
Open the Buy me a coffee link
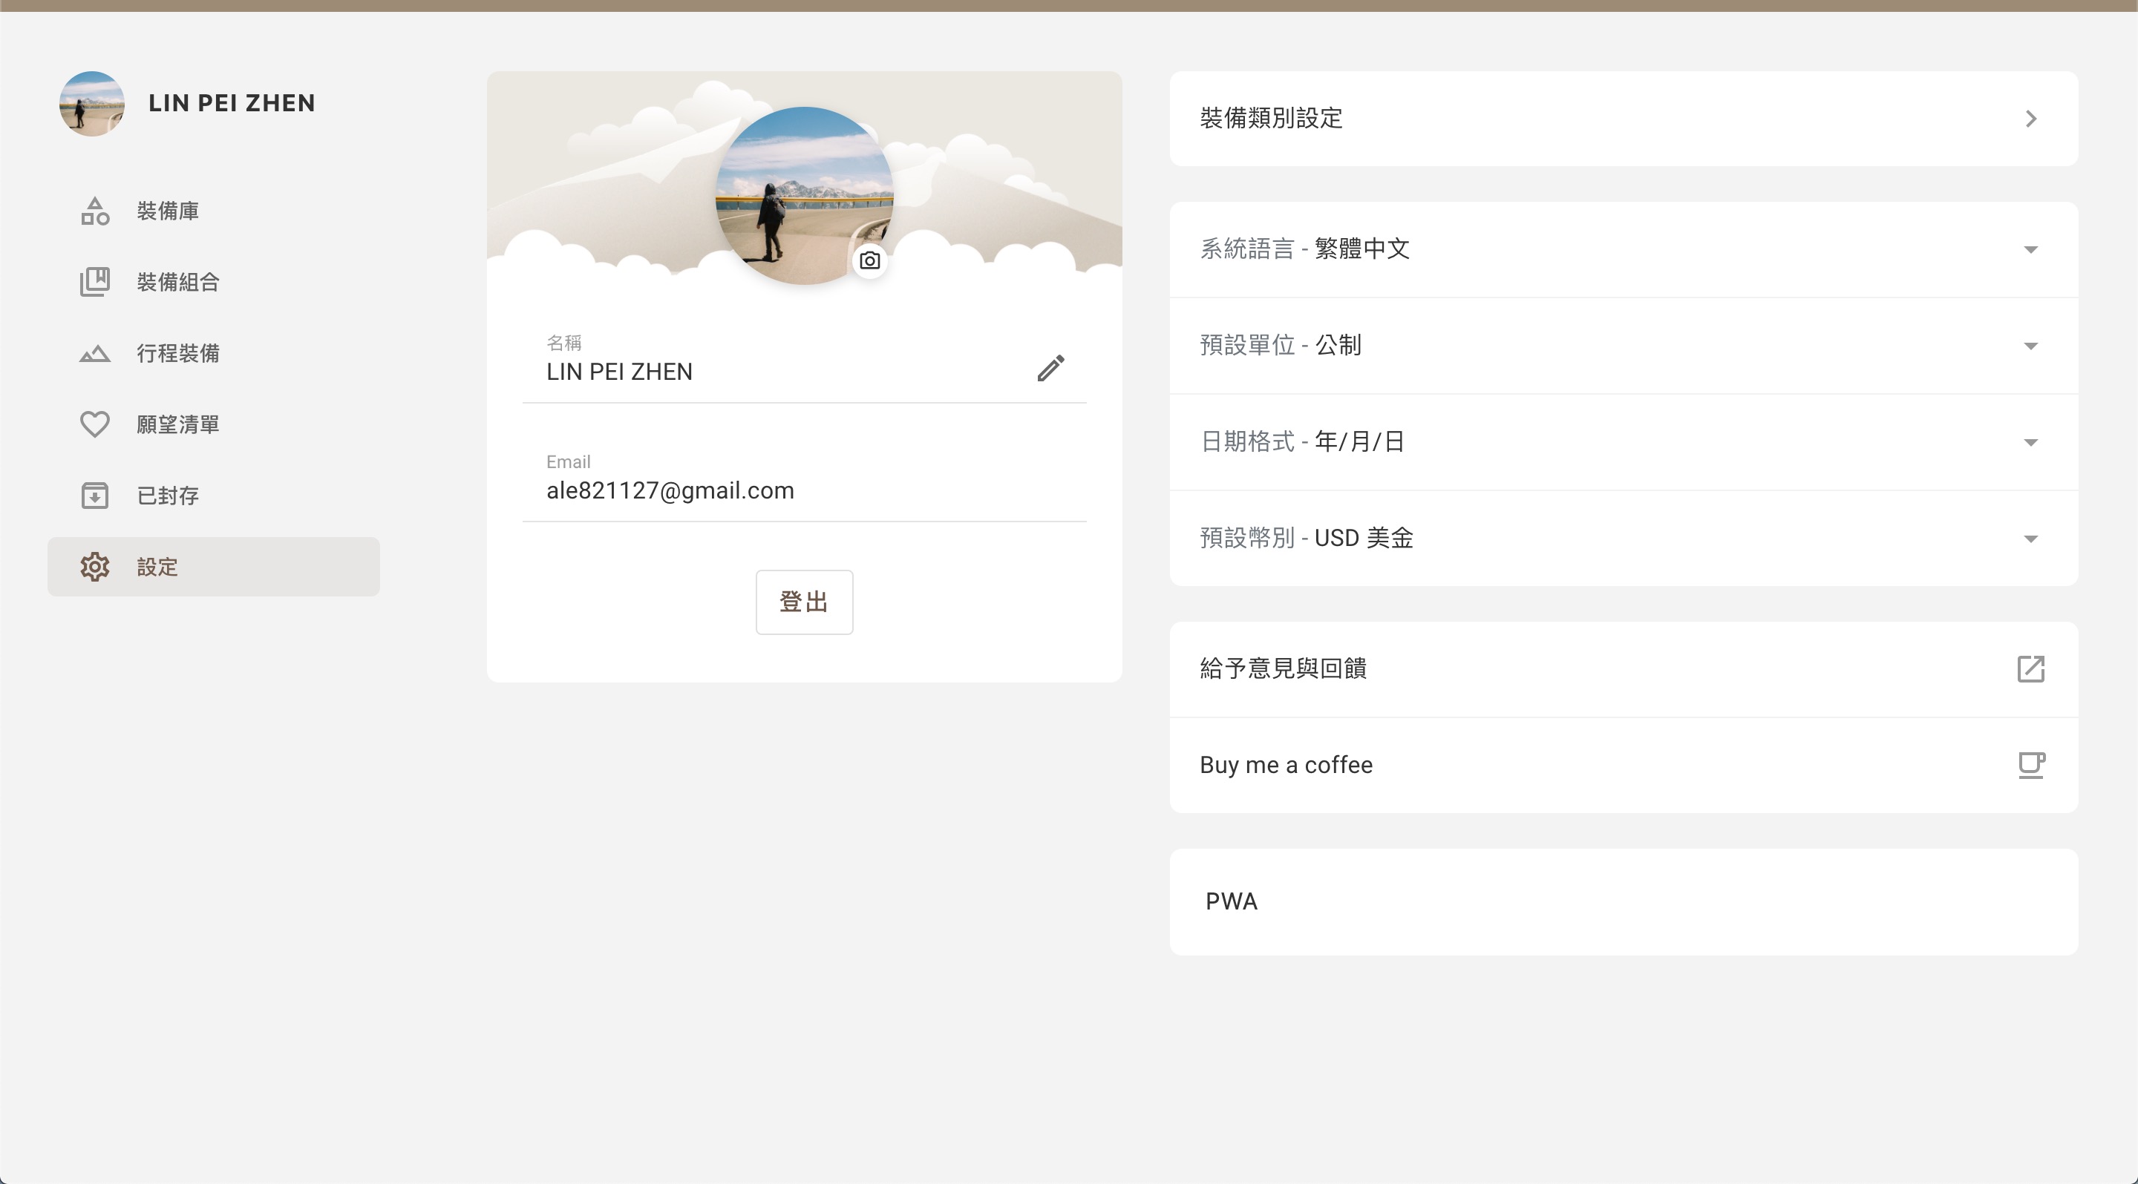(1624, 766)
